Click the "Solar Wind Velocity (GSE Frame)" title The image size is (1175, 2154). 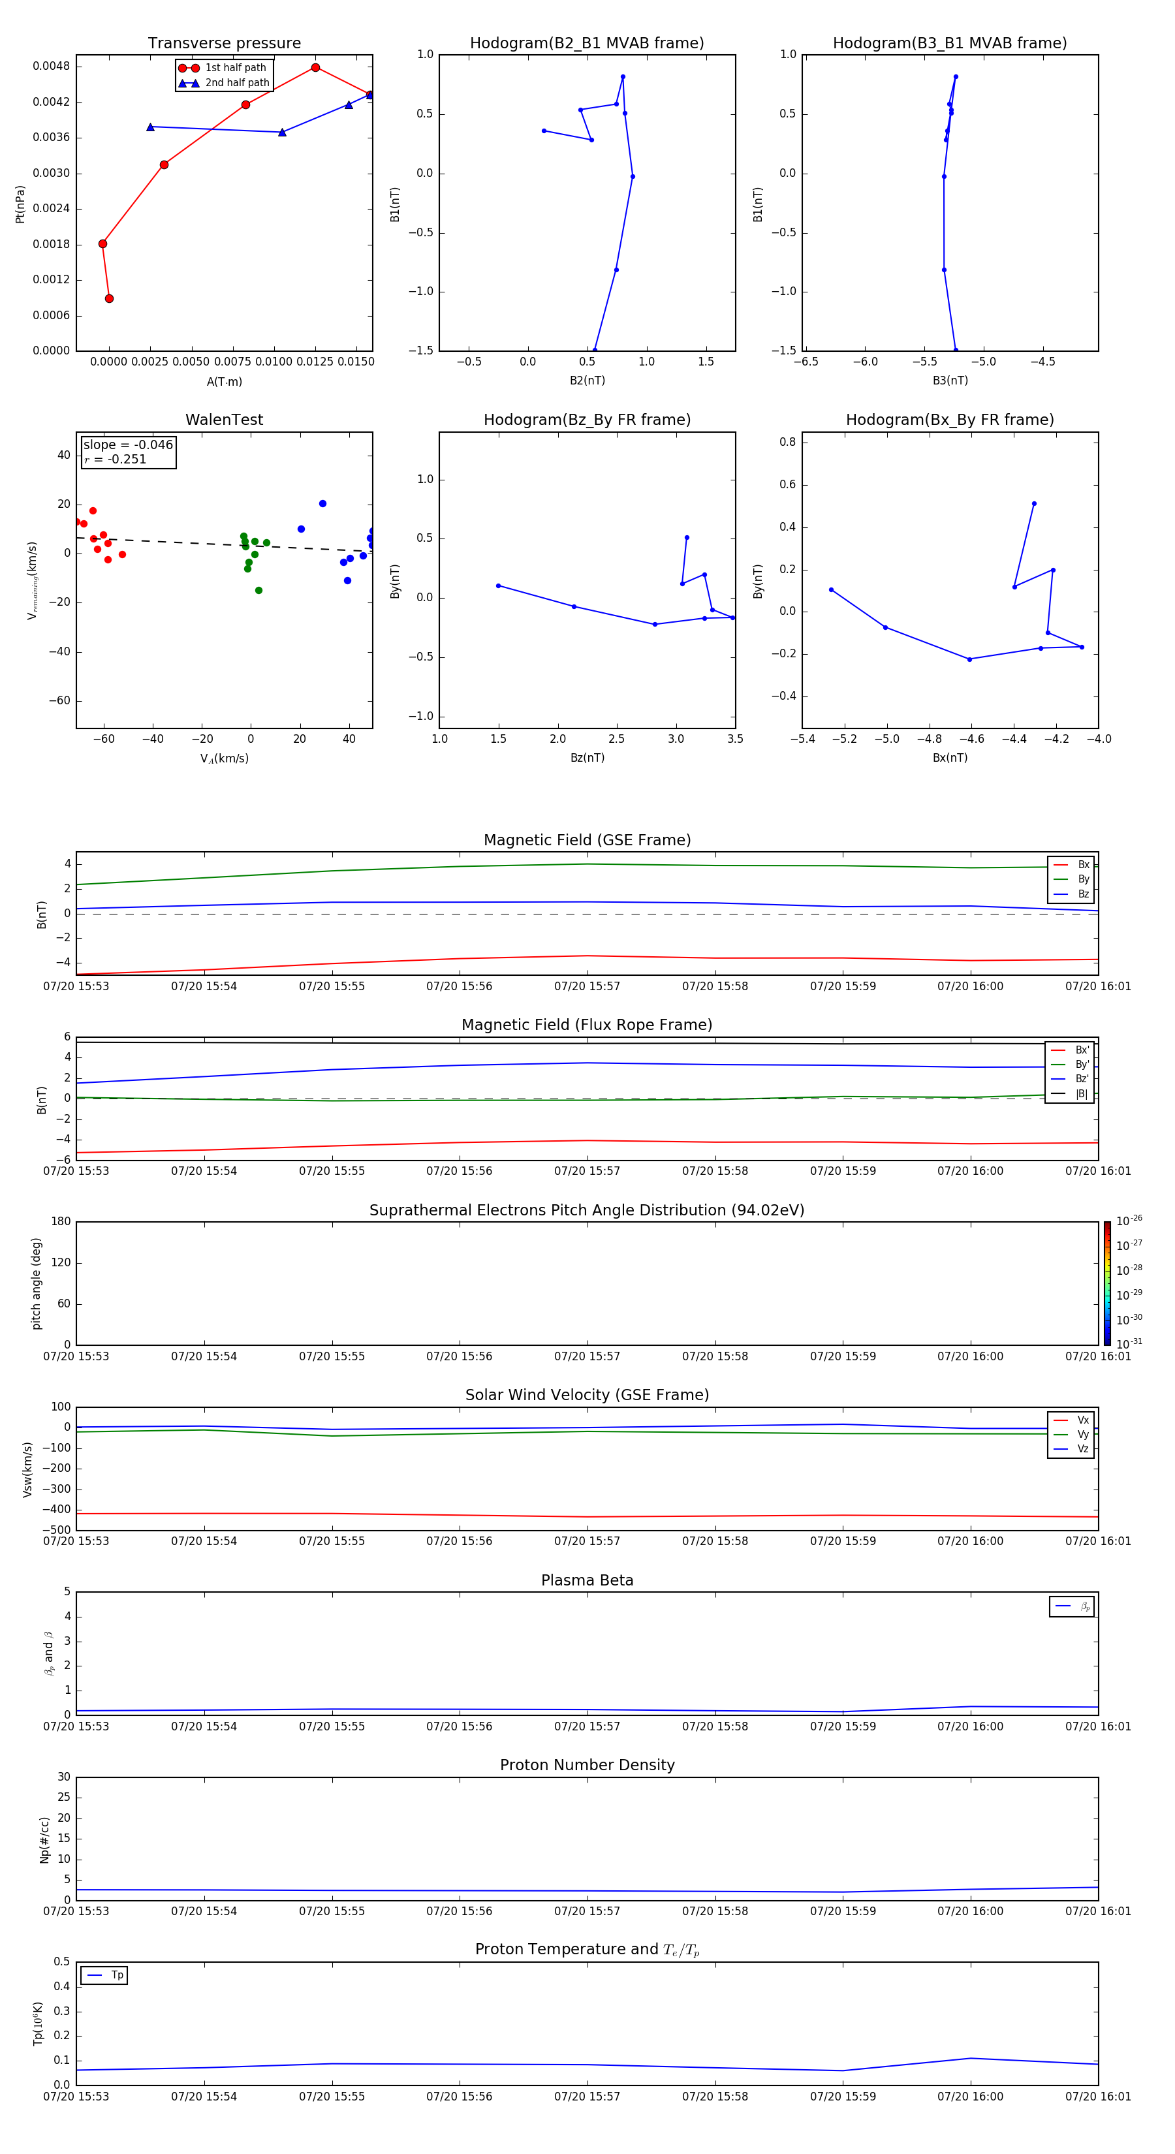[x=587, y=1395]
